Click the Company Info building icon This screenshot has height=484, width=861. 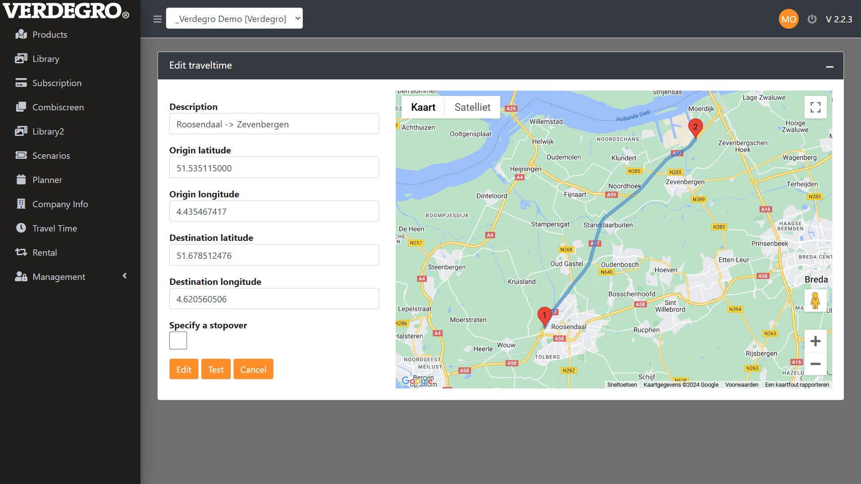(21, 204)
